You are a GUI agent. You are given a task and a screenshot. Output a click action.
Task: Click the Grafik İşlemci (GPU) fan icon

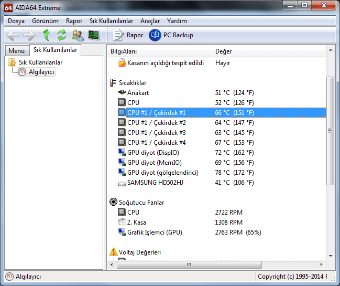[x=122, y=232]
